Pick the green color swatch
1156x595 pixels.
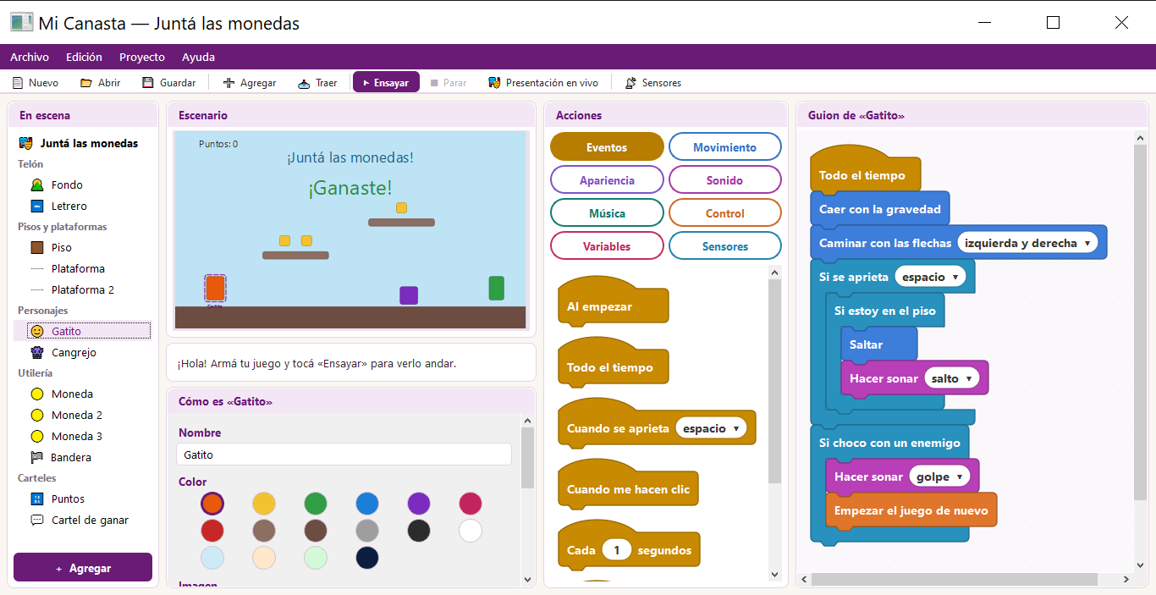point(316,504)
